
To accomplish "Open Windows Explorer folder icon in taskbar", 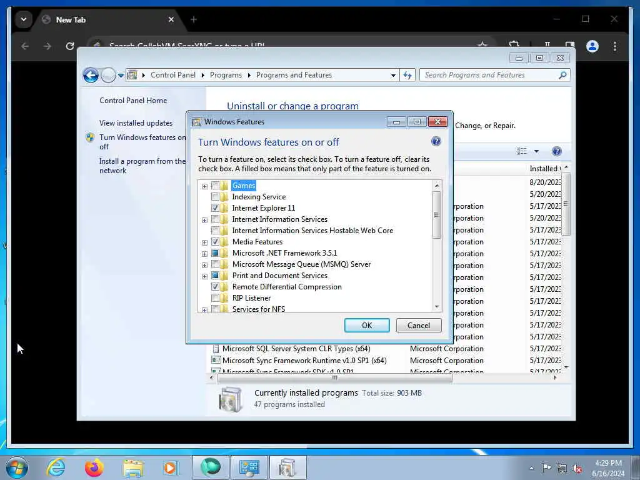I will [133, 467].
